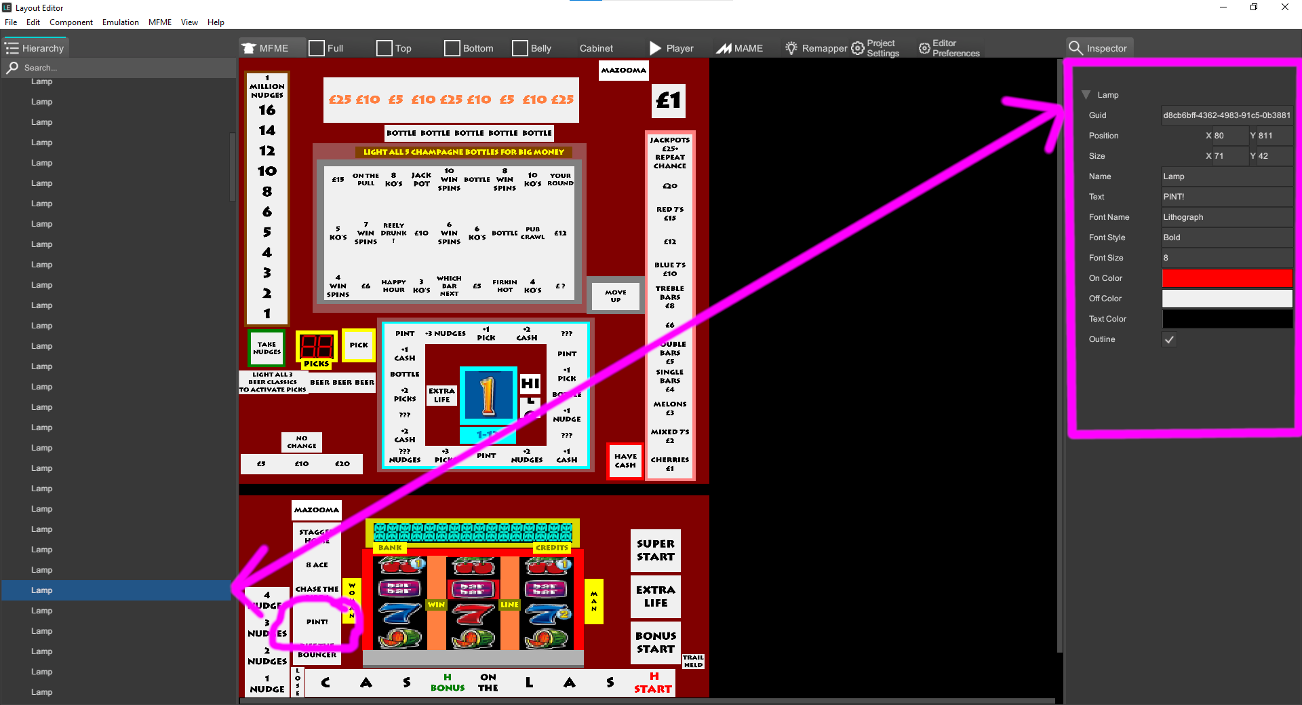
Task: Open Remapper lightbulb tool
Action: tap(791, 48)
